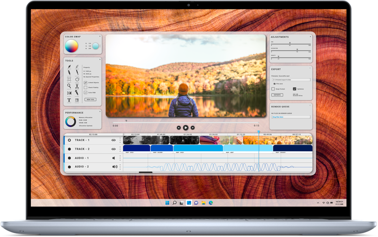The image size is (378, 237).
Task: Select the square bounding-box transform tool
Action: click(x=69, y=79)
